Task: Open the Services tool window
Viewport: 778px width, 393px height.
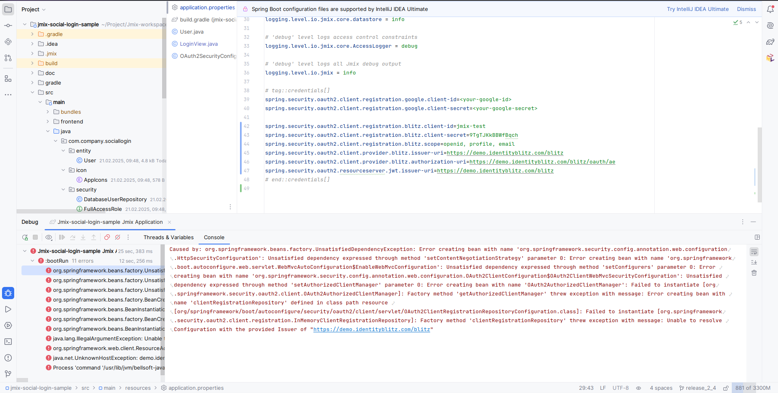Action: (x=8, y=325)
